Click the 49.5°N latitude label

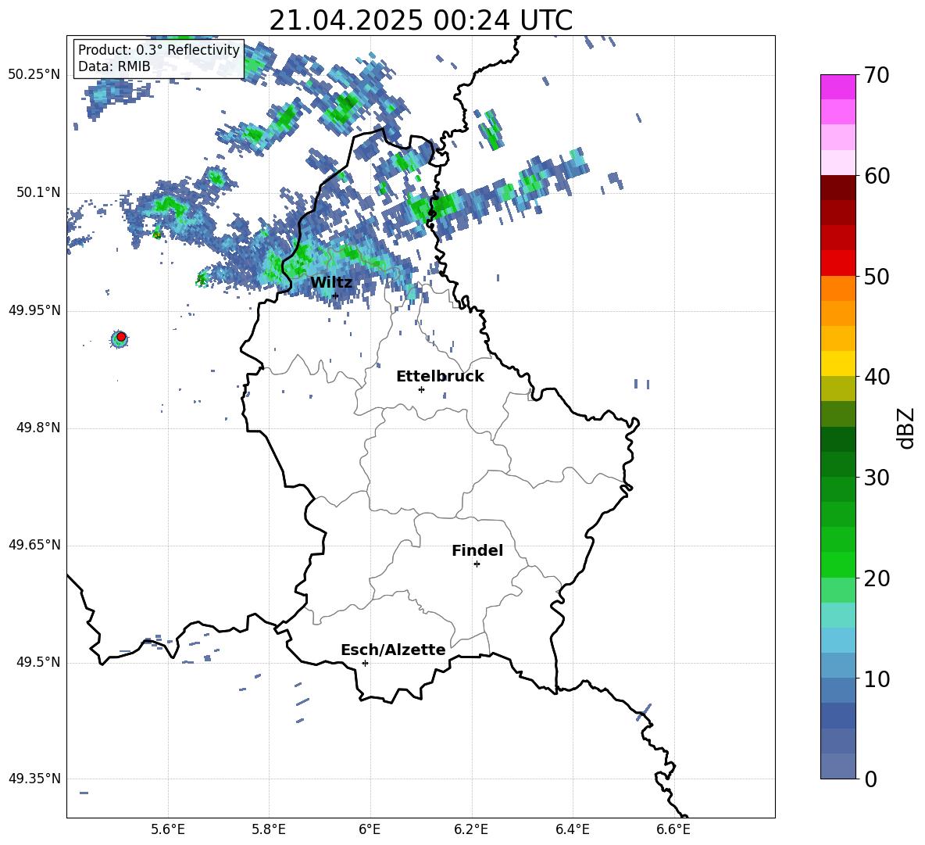[x=38, y=662]
